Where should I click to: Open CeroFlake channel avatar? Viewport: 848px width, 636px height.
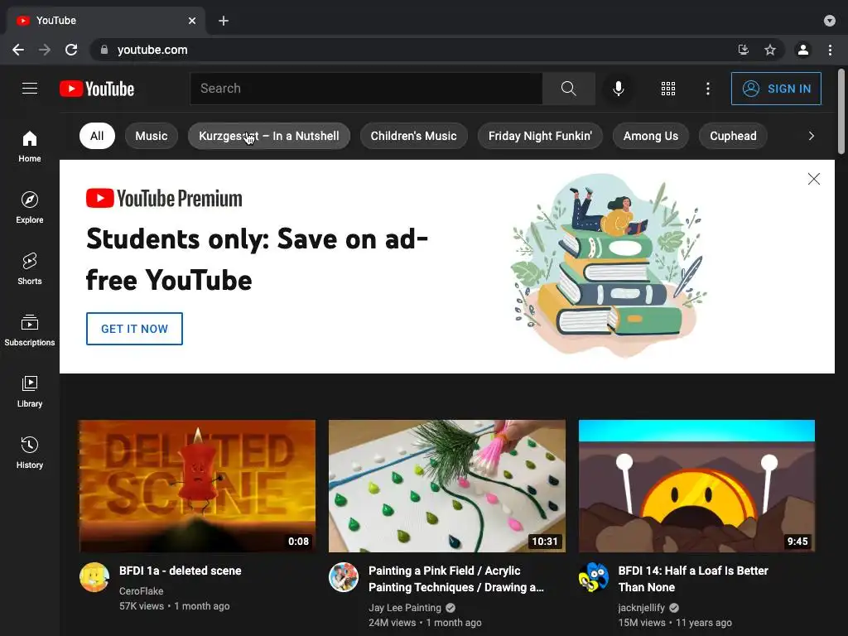pyautogui.click(x=94, y=577)
